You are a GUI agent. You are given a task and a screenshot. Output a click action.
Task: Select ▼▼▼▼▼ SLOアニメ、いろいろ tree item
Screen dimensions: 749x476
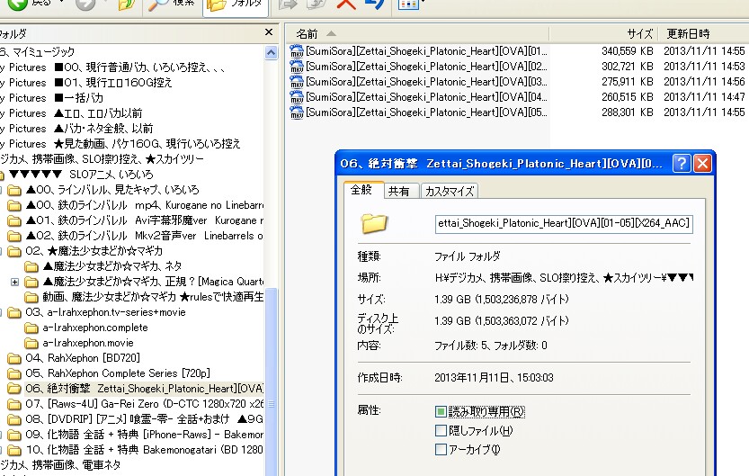coord(81,175)
